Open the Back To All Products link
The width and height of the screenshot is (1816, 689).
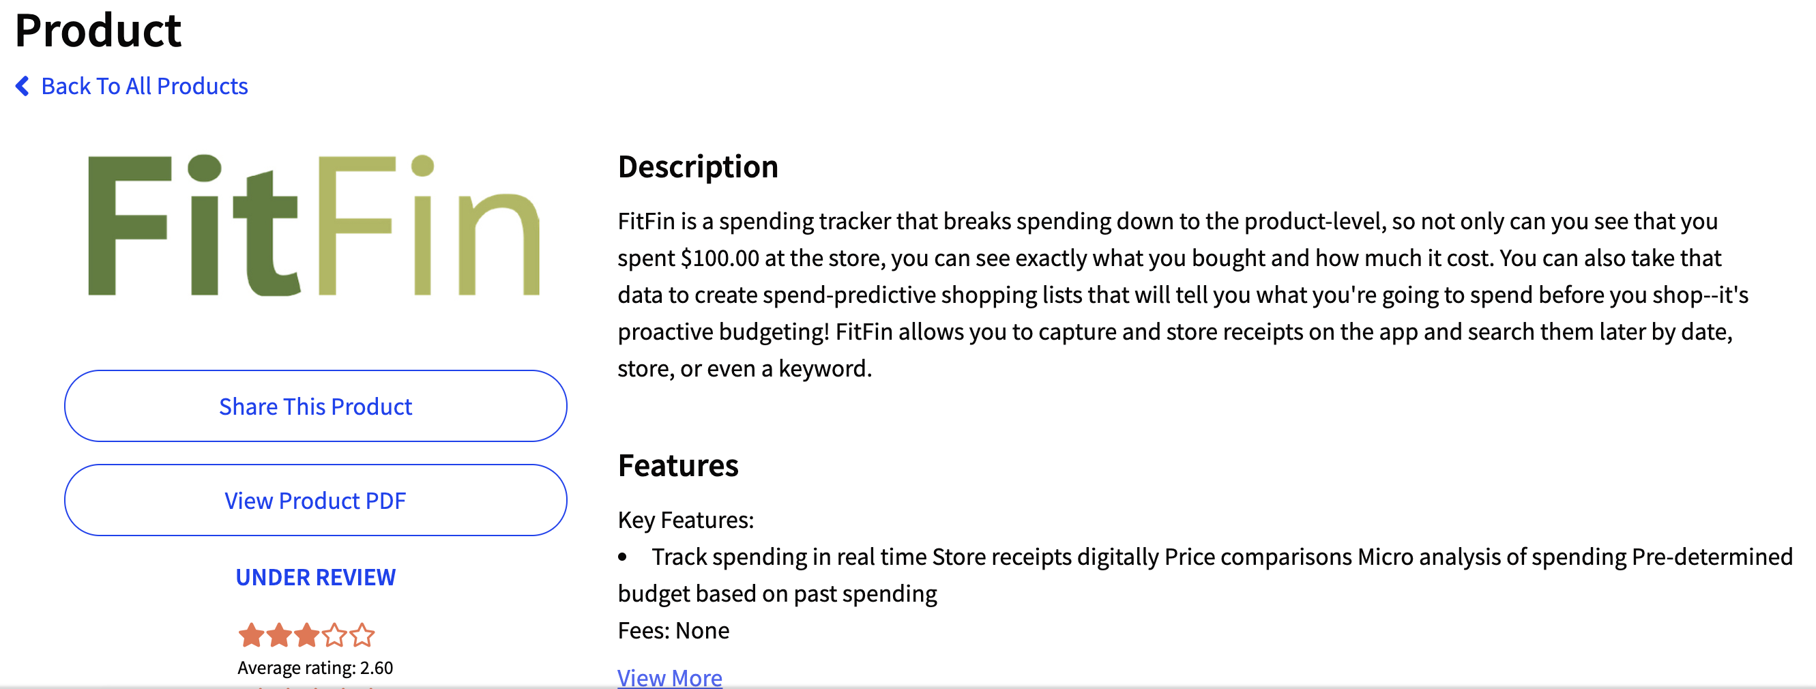[145, 86]
